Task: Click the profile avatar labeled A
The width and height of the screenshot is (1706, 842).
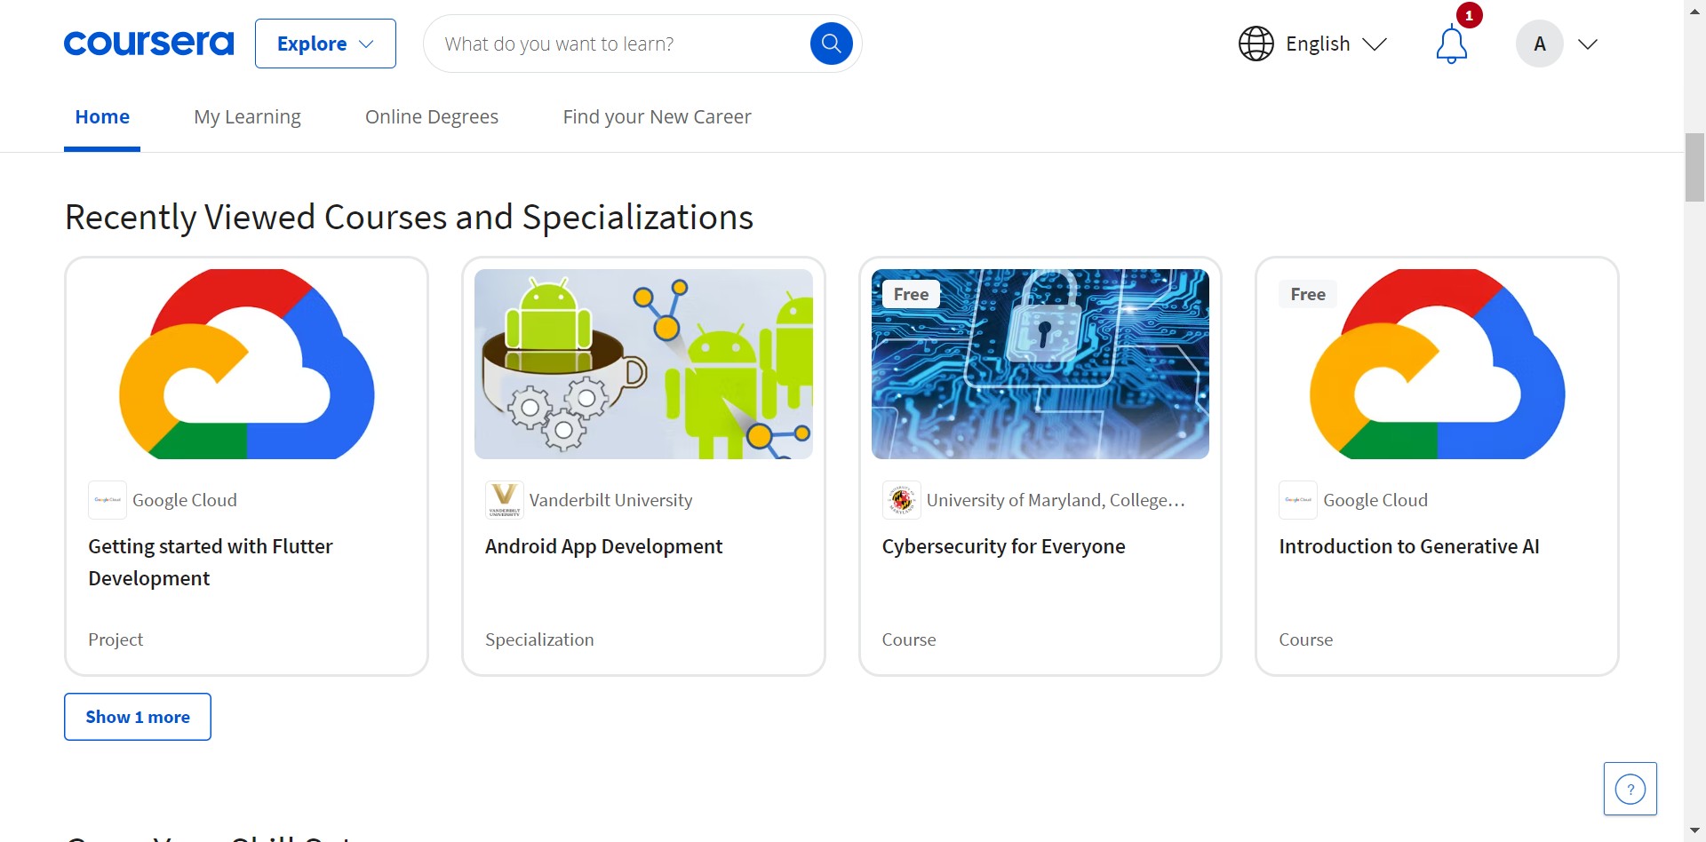Action: click(x=1539, y=44)
